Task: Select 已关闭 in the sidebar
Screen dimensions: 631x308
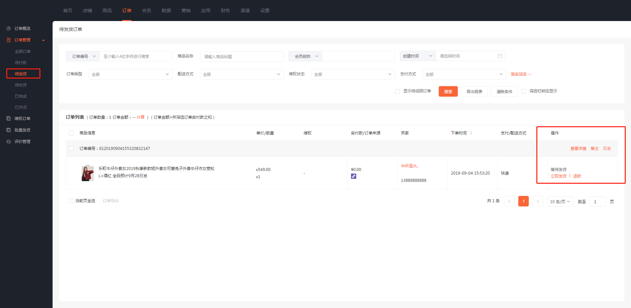Action: tap(21, 107)
